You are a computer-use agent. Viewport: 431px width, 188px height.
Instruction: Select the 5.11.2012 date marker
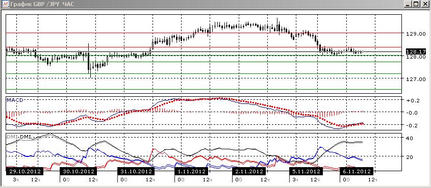[306, 172]
